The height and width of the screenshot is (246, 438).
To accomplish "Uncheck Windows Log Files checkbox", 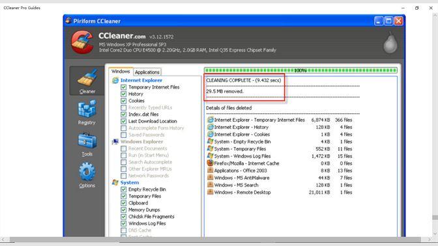I will point(123,223).
